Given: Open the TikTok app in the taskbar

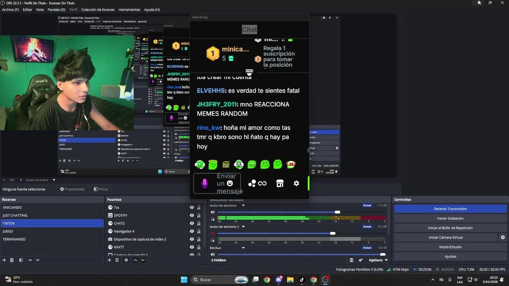Looking at the screenshot, I should (x=302, y=280).
